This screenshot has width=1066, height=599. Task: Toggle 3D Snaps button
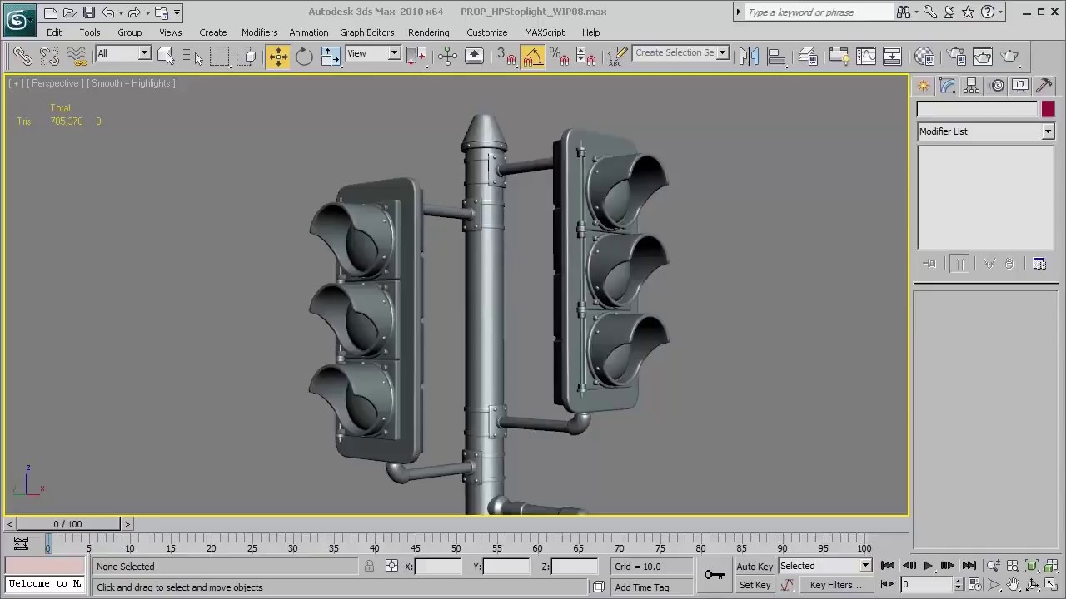tap(506, 57)
